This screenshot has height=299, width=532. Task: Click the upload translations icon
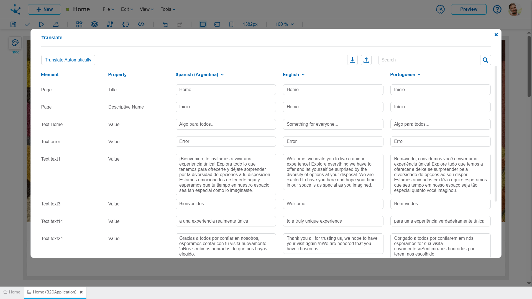click(x=366, y=60)
